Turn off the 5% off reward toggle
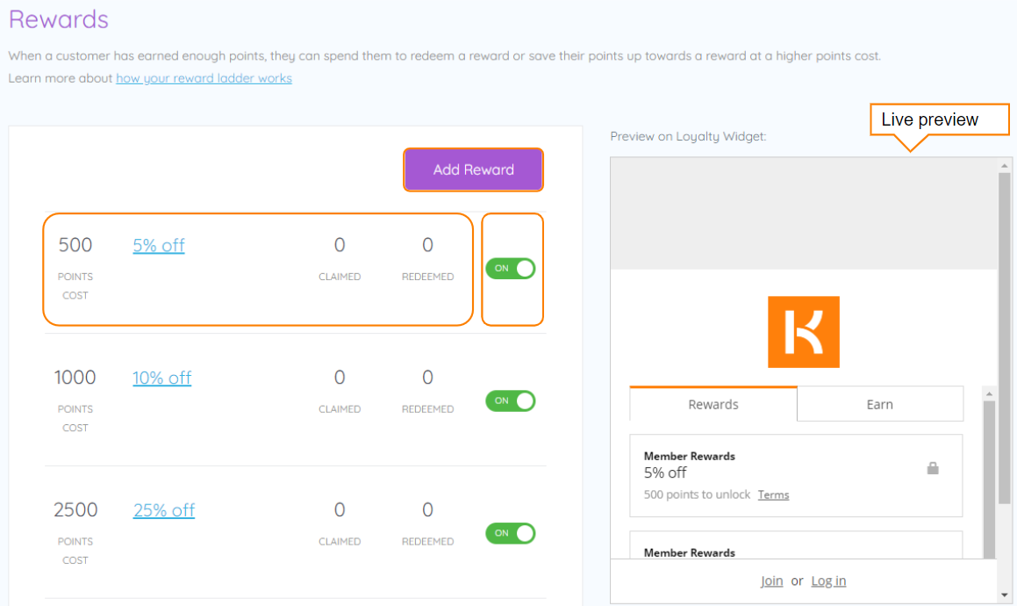 [511, 268]
